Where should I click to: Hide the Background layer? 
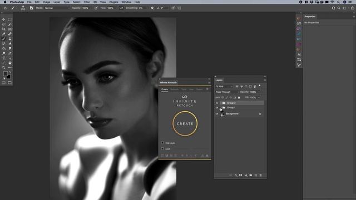click(x=217, y=114)
